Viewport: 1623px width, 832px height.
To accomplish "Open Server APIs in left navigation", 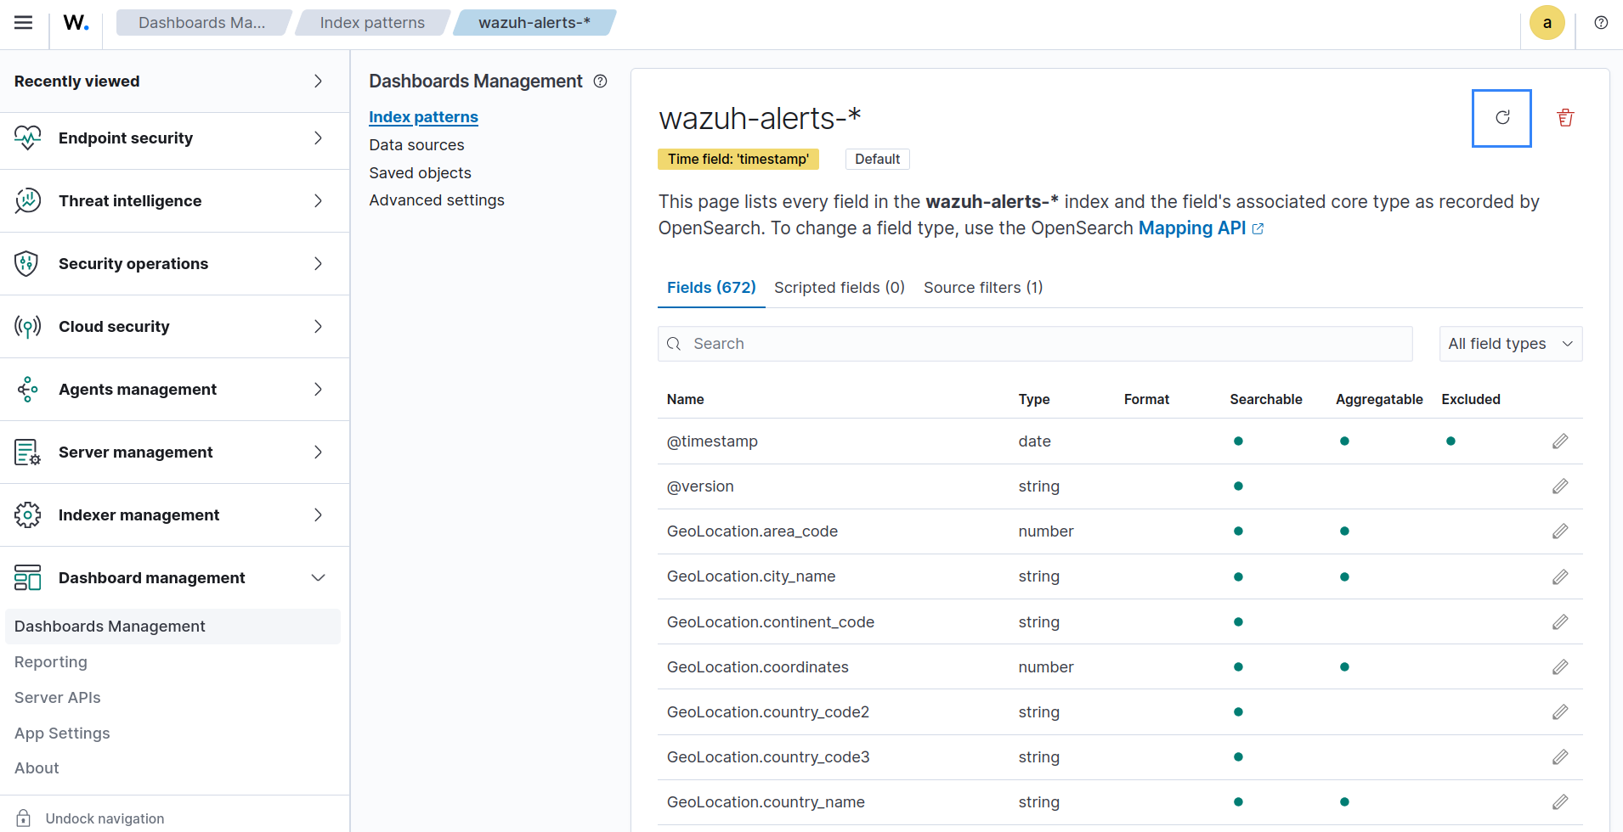I will pyautogui.click(x=57, y=698).
